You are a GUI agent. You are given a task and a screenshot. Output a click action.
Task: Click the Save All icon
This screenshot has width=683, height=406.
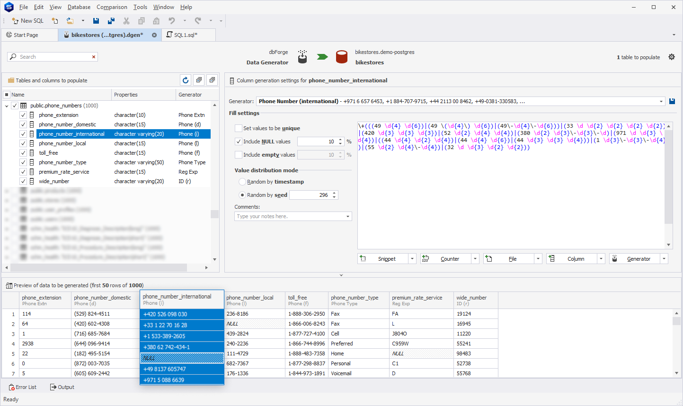[x=111, y=21]
